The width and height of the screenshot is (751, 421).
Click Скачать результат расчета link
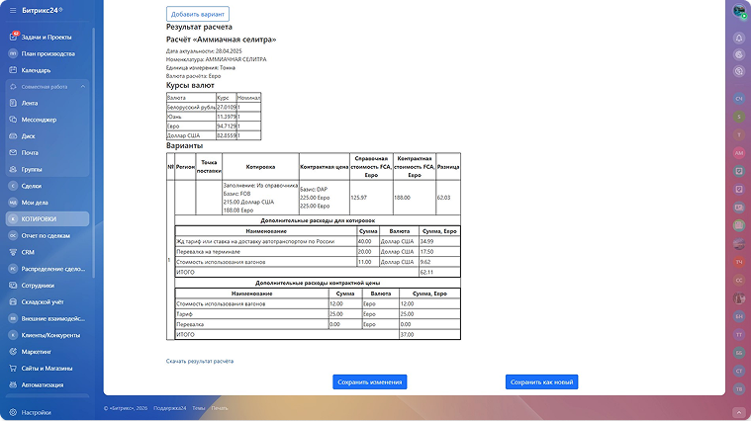click(x=200, y=362)
